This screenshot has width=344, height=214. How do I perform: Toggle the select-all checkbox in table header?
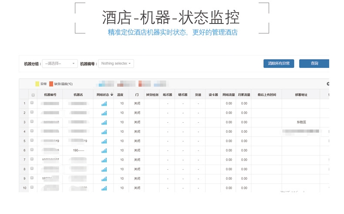click(32, 94)
